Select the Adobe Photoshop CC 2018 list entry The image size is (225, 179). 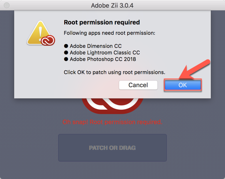[x=103, y=59]
